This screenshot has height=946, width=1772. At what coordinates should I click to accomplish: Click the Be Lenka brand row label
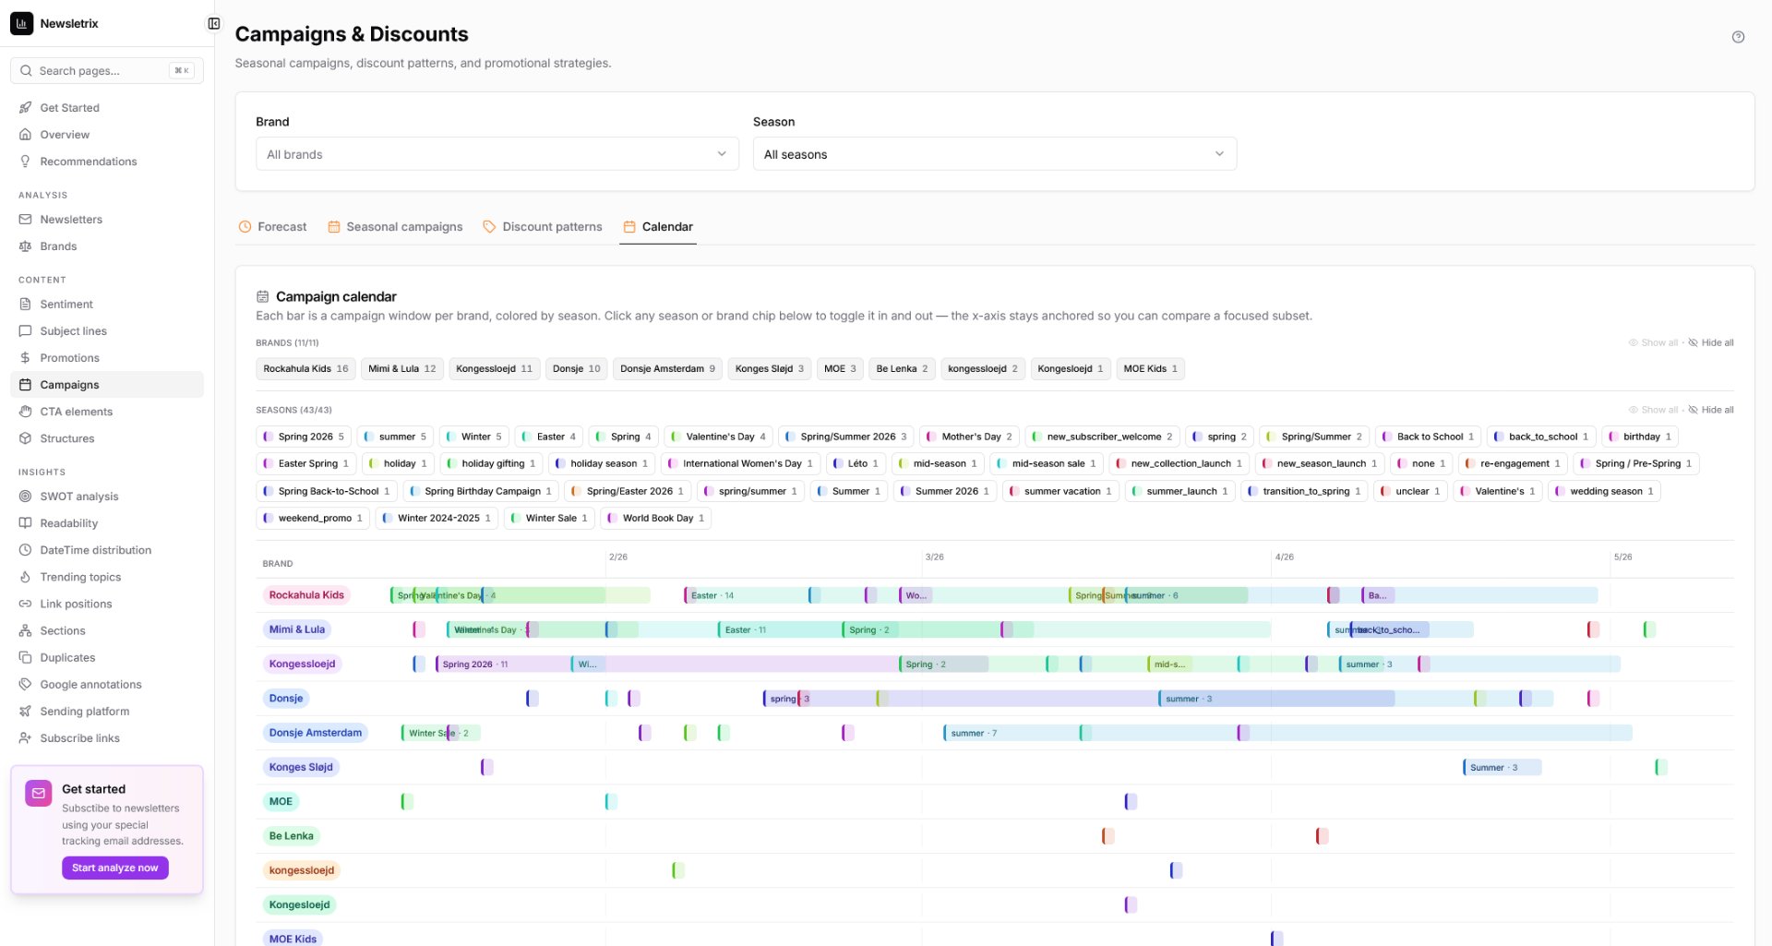(x=291, y=836)
